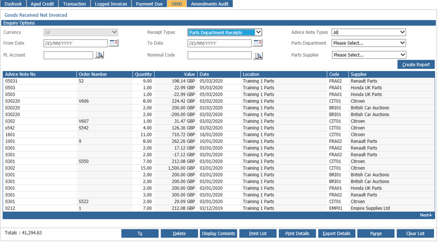Screen dimensions: 439x242
Task: Click the Supplier column header
Action: pyautogui.click(x=392, y=74)
